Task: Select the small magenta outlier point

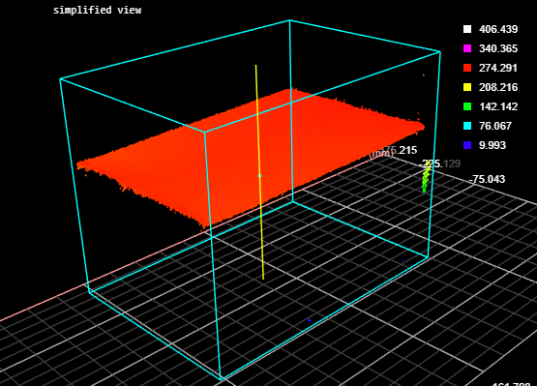Action: tap(424, 75)
